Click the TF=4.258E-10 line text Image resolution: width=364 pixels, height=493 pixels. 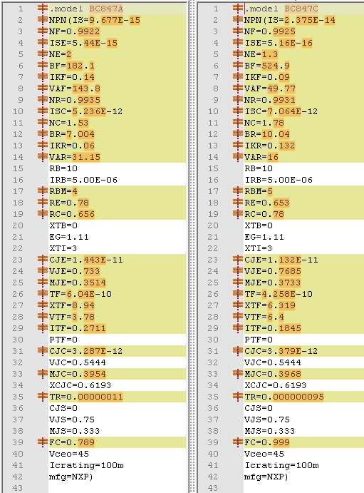tap(279, 294)
